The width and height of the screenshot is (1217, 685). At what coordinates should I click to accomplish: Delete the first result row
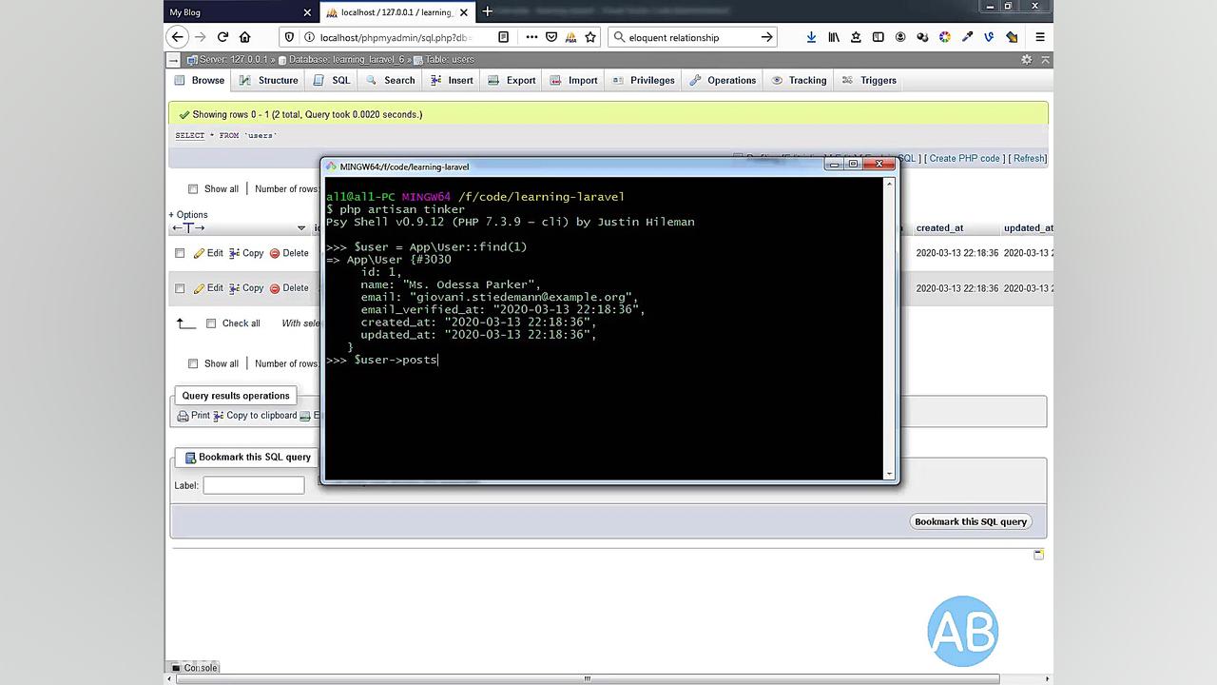tap(289, 253)
